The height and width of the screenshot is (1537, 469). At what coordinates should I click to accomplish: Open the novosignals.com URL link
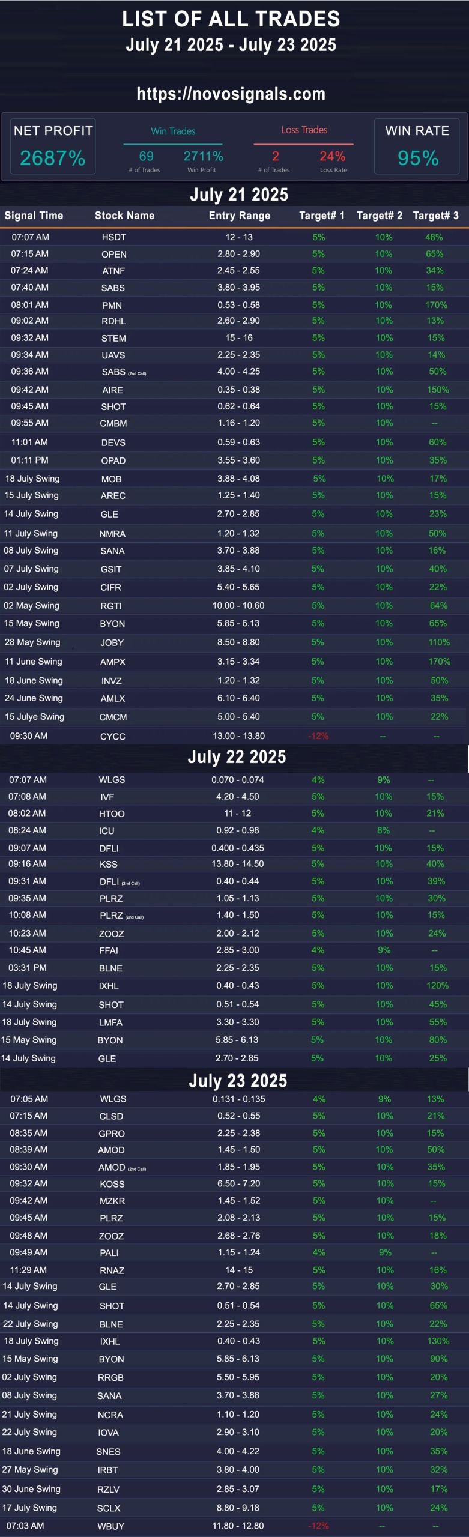(x=231, y=94)
